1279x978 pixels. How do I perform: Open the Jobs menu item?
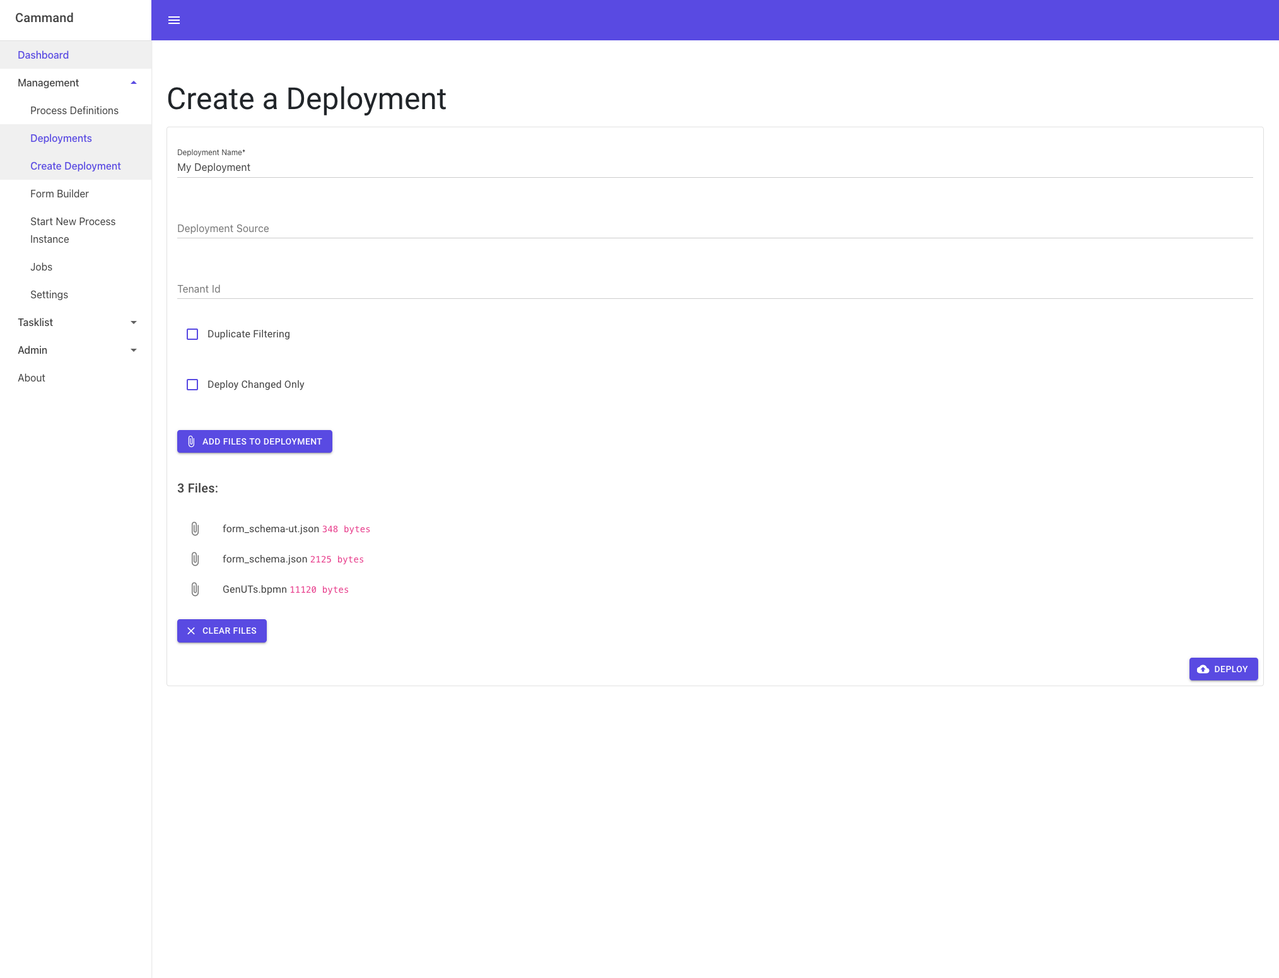[x=41, y=267]
